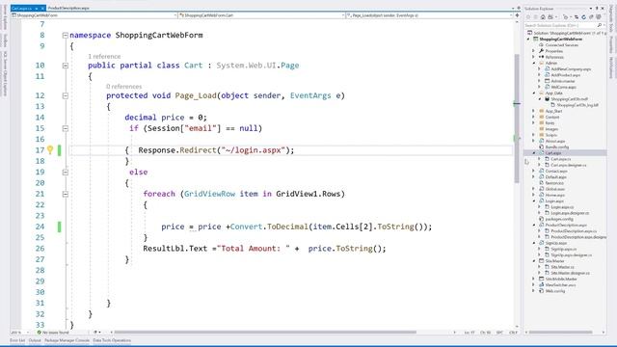Screen dimensions: 617x347
Task: Collapse the class Cart block on line 10
Action: tap(66, 66)
